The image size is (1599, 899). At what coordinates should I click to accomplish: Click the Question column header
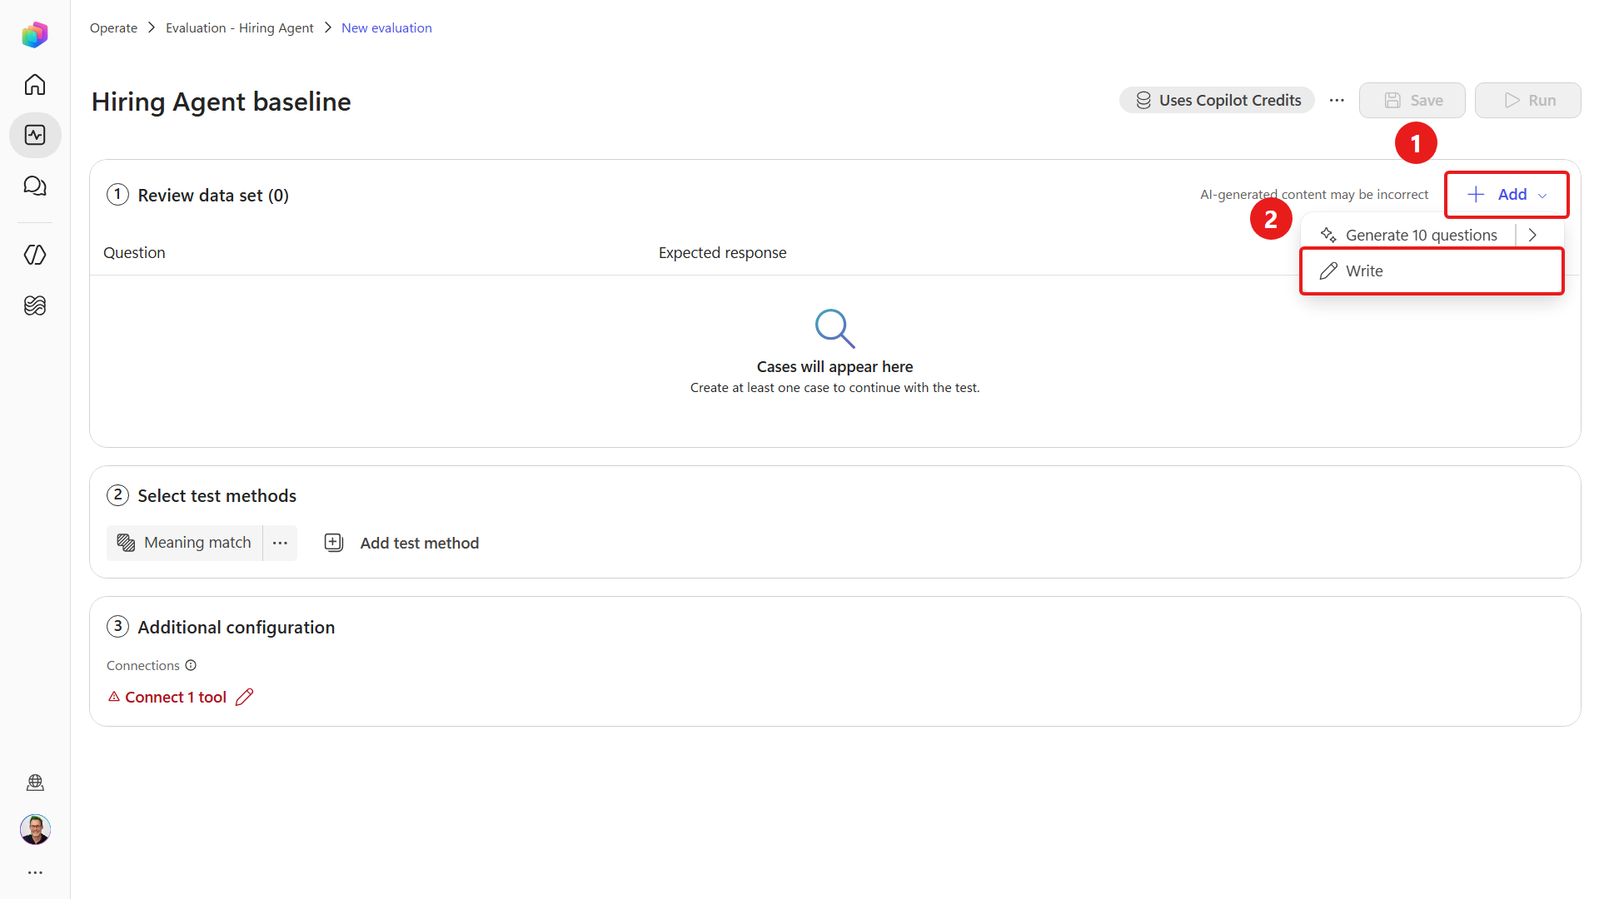[x=134, y=252]
